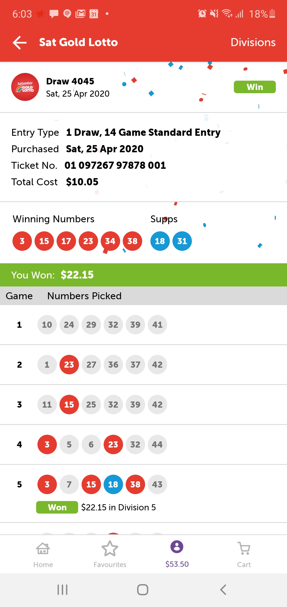The image size is (287, 607).
Task: Open the account balance $53.50 tab
Action: click(177, 554)
